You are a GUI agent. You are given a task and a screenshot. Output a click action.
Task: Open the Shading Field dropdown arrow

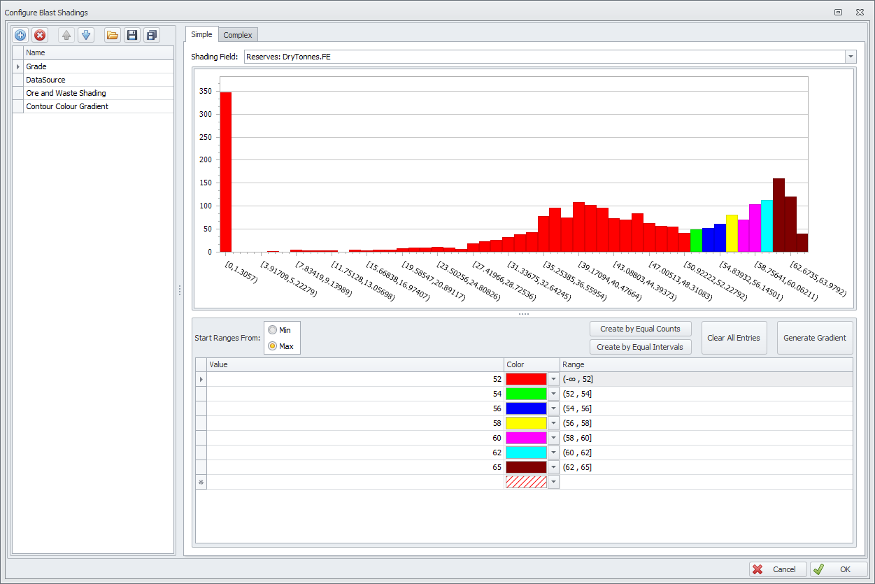851,57
